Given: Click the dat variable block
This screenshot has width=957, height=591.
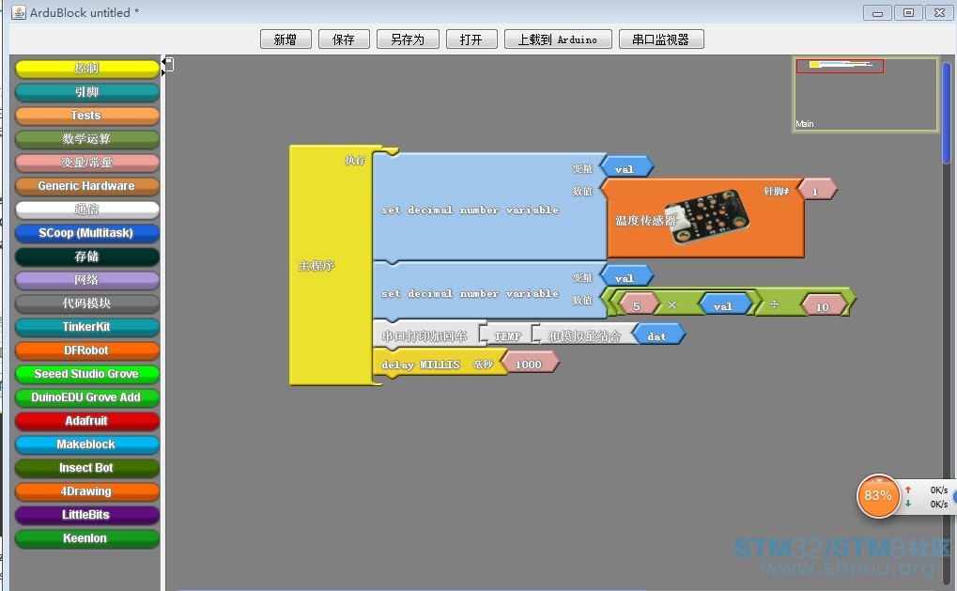Looking at the screenshot, I should click(x=658, y=335).
